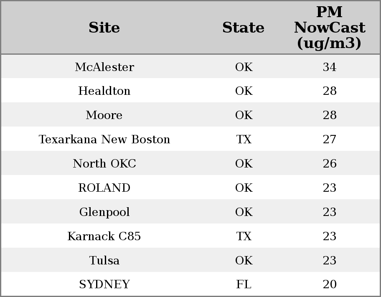Click the PM value 26
The image size is (381, 297).
[x=330, y=164]
